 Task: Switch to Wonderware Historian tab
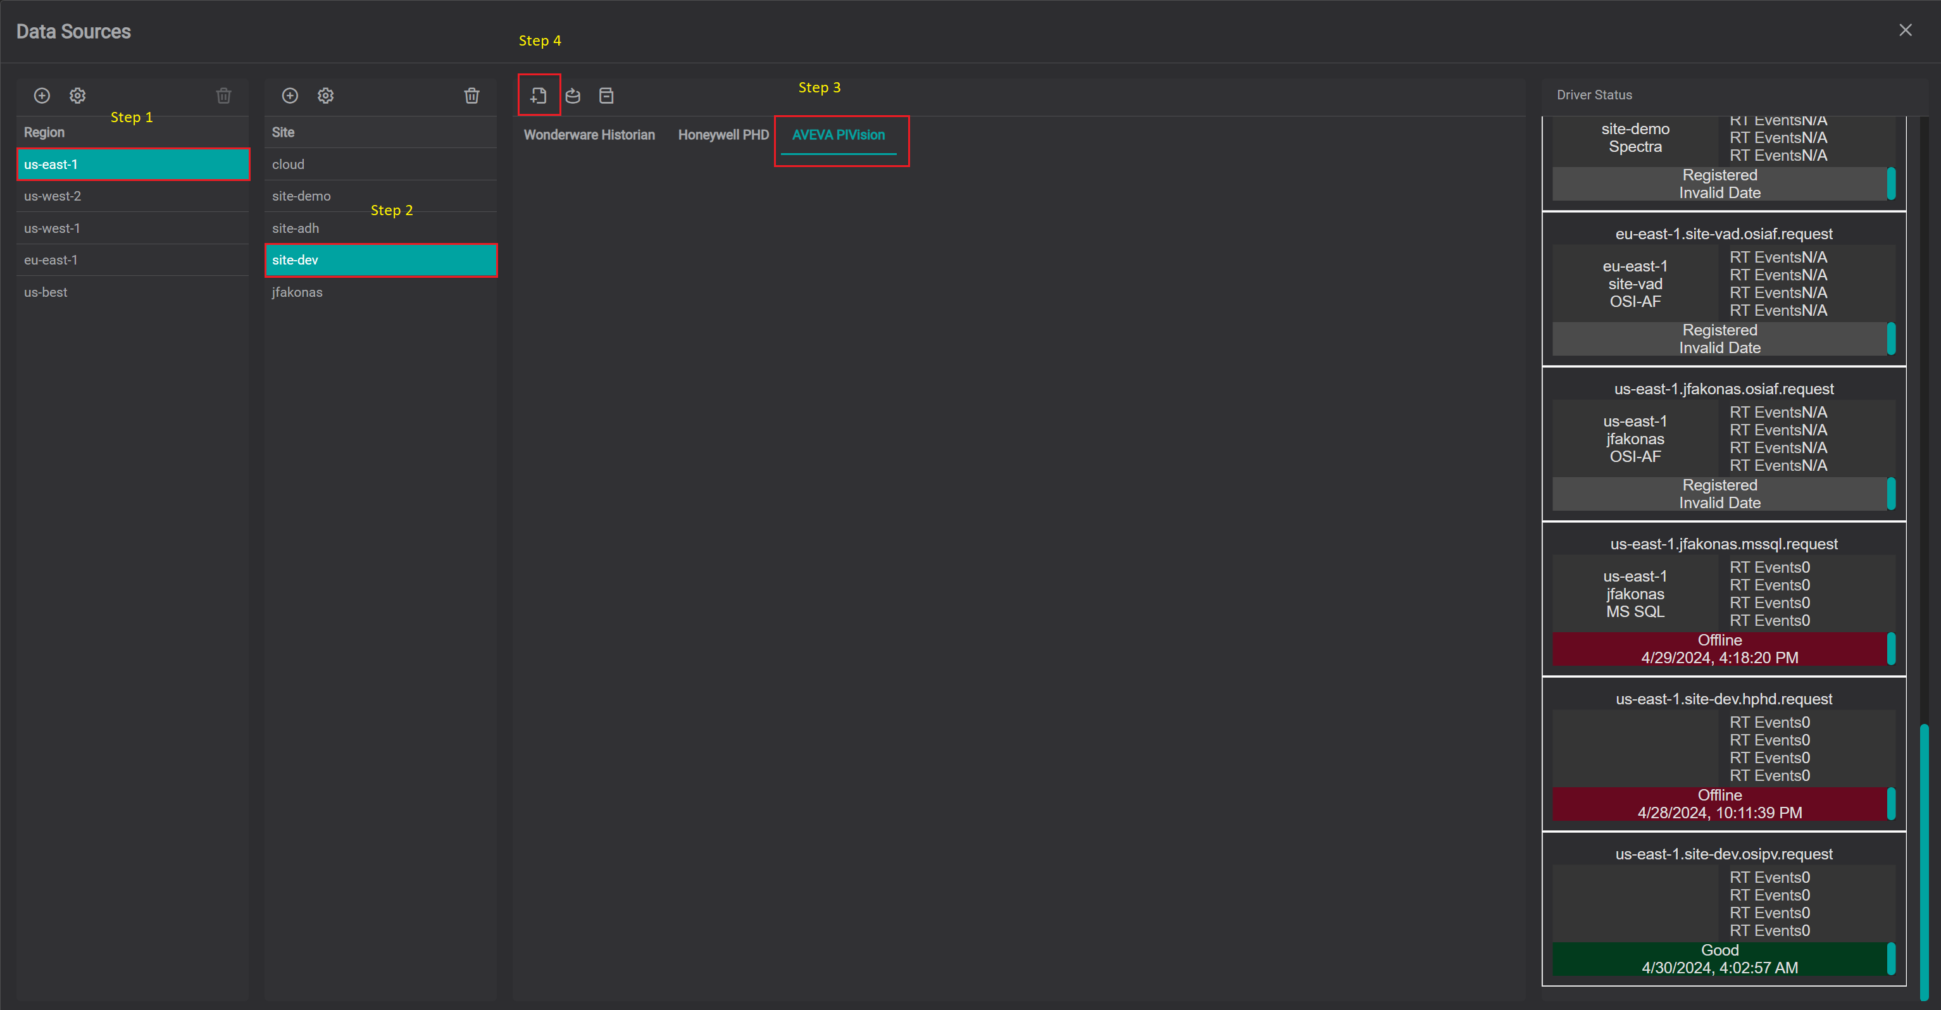point(589,135)
